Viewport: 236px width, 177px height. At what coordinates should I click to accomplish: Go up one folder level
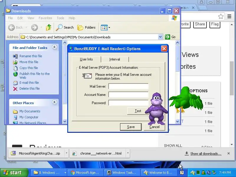tap(49, 27)
